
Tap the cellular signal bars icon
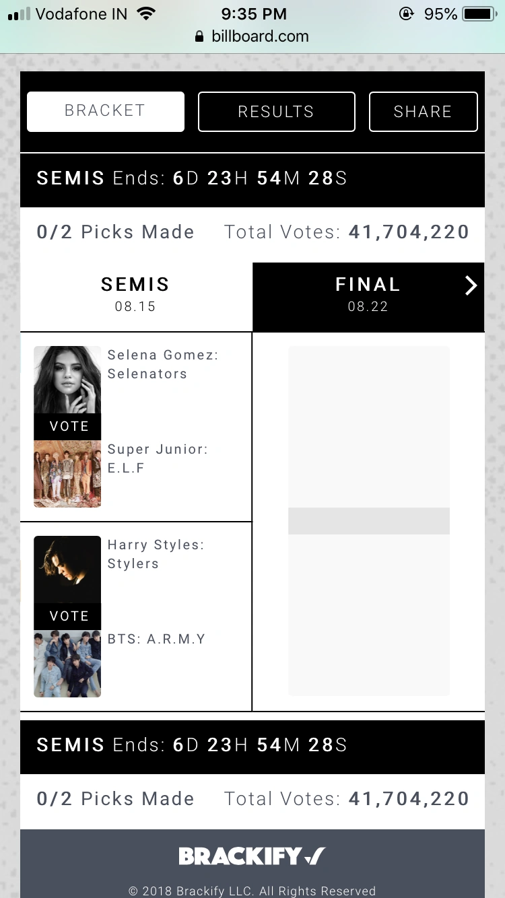pos(19,14)
